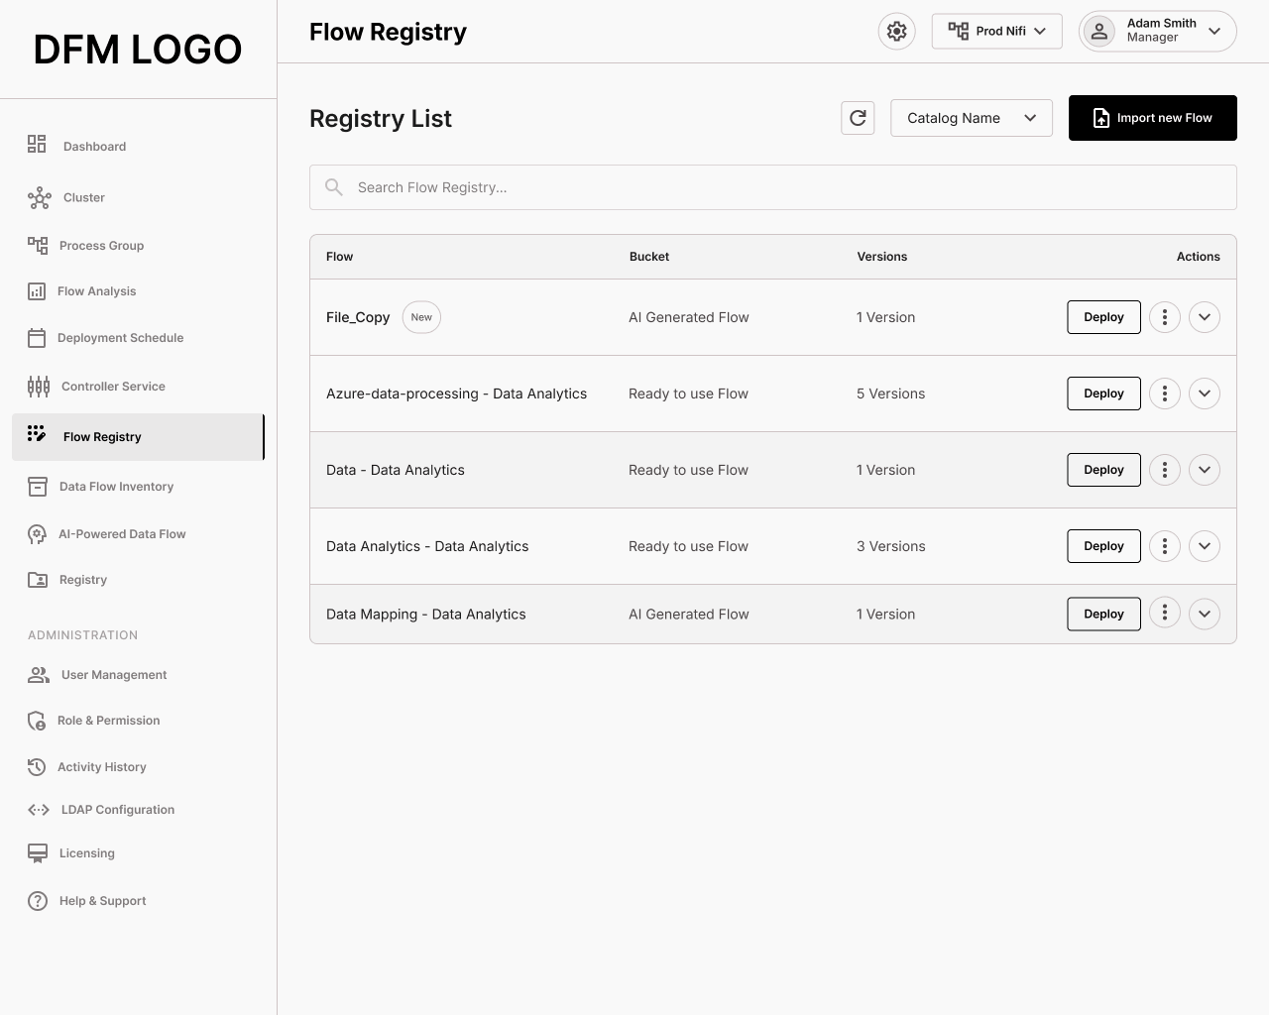The width and height of the screenshot is (1269, 1015).
Task: Deploy the Data Analytics - Data Analytics flow
Action: click(1103, 546)
